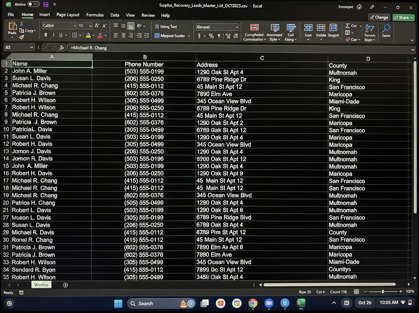Click the Increase Font Size icon
Screen dimensions: 419x313
coord(97,26)
